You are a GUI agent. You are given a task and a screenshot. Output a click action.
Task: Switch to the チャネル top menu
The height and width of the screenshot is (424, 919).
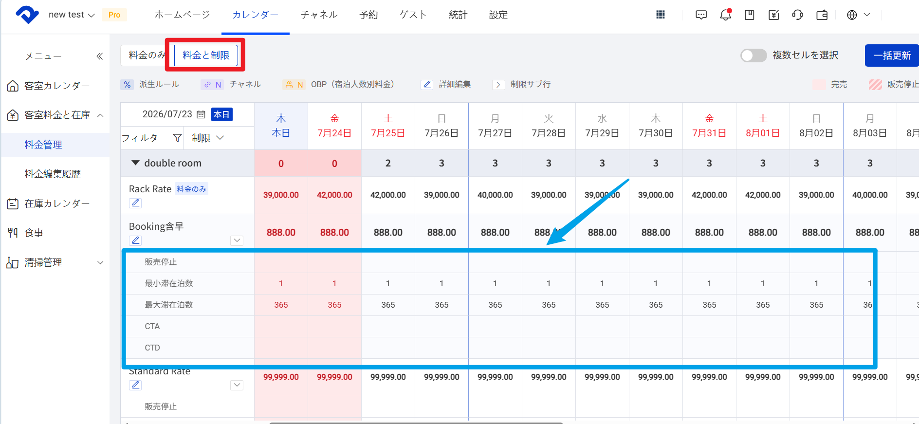pos(319,15)
